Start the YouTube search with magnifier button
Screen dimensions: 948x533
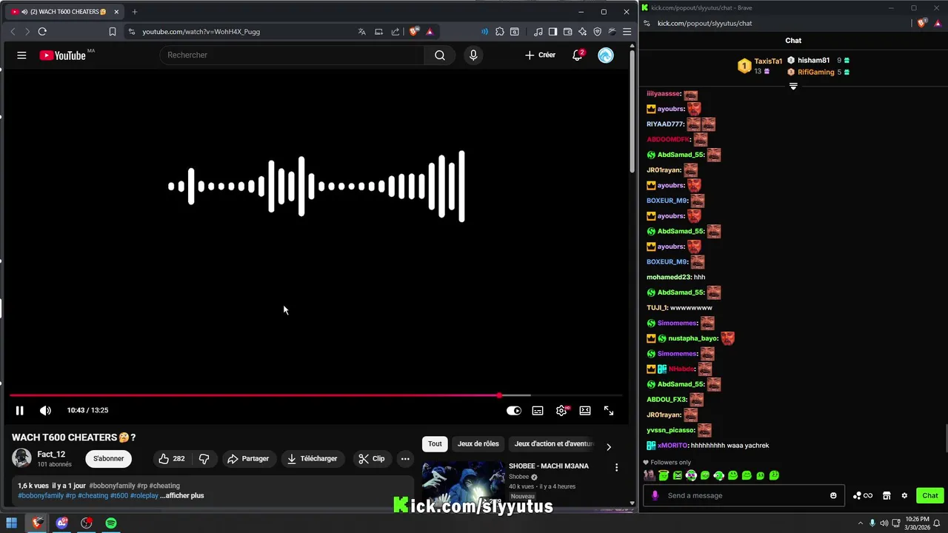440,56
